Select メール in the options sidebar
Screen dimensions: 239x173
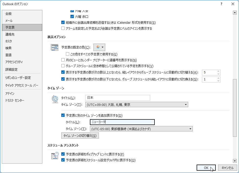[x=22, y=21]
